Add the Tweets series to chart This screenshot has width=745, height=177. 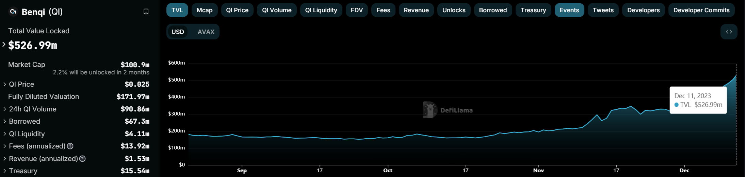click(x=603, y=10)
